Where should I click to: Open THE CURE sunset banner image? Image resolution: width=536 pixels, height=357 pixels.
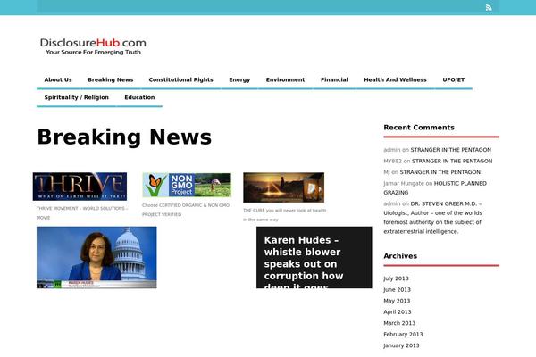pos(284,187)
